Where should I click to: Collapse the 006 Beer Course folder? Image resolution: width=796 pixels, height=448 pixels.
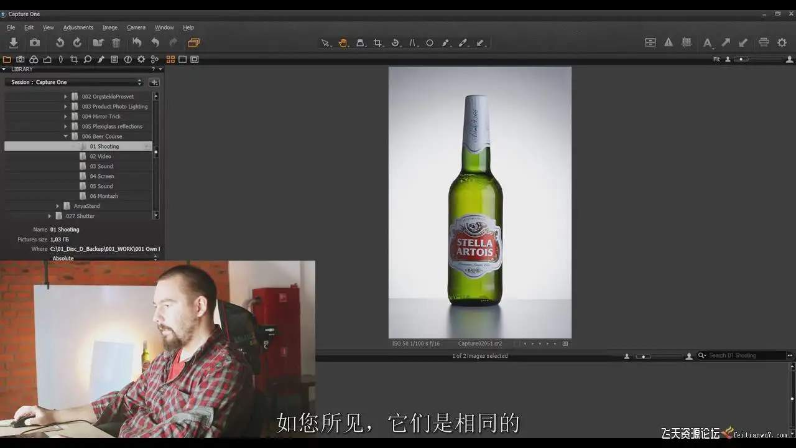(x=65, y=136)
